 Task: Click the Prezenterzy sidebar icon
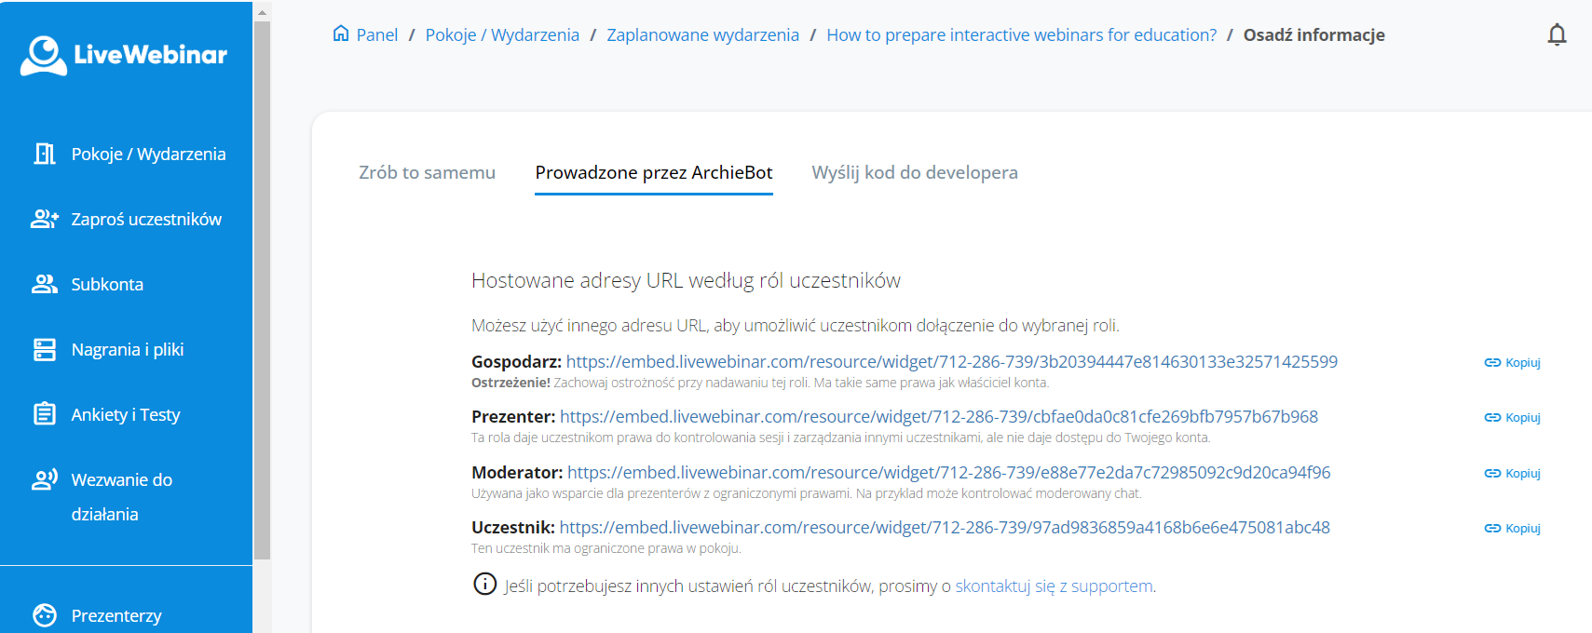pos(44,615)
